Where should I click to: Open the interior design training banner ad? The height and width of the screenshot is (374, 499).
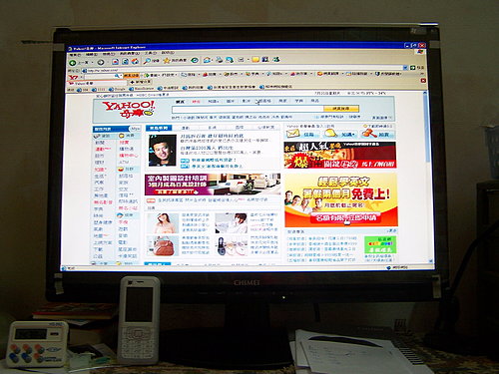(x=213, y=185)
